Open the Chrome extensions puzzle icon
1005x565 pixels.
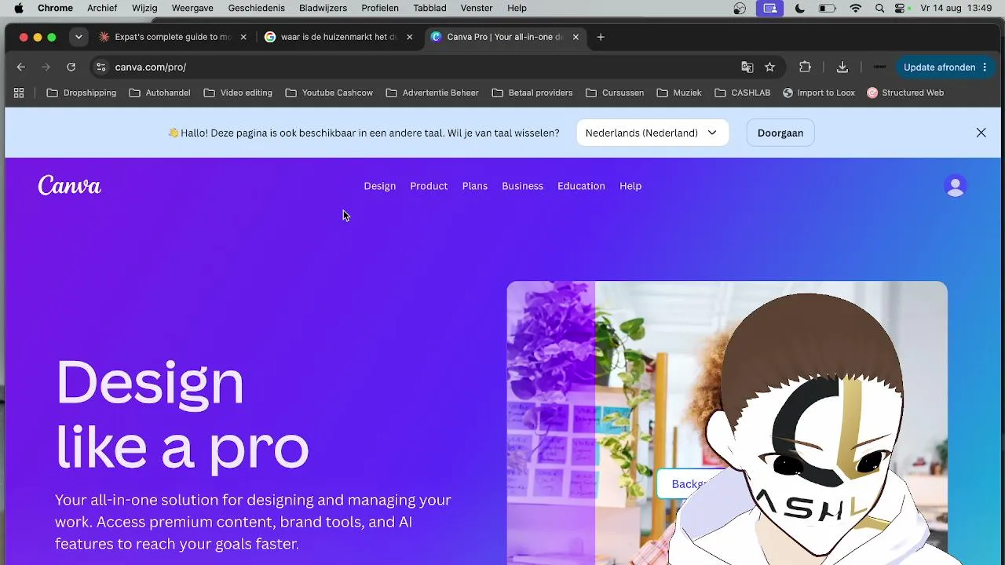pyautogui.click(x=805, y=67)
